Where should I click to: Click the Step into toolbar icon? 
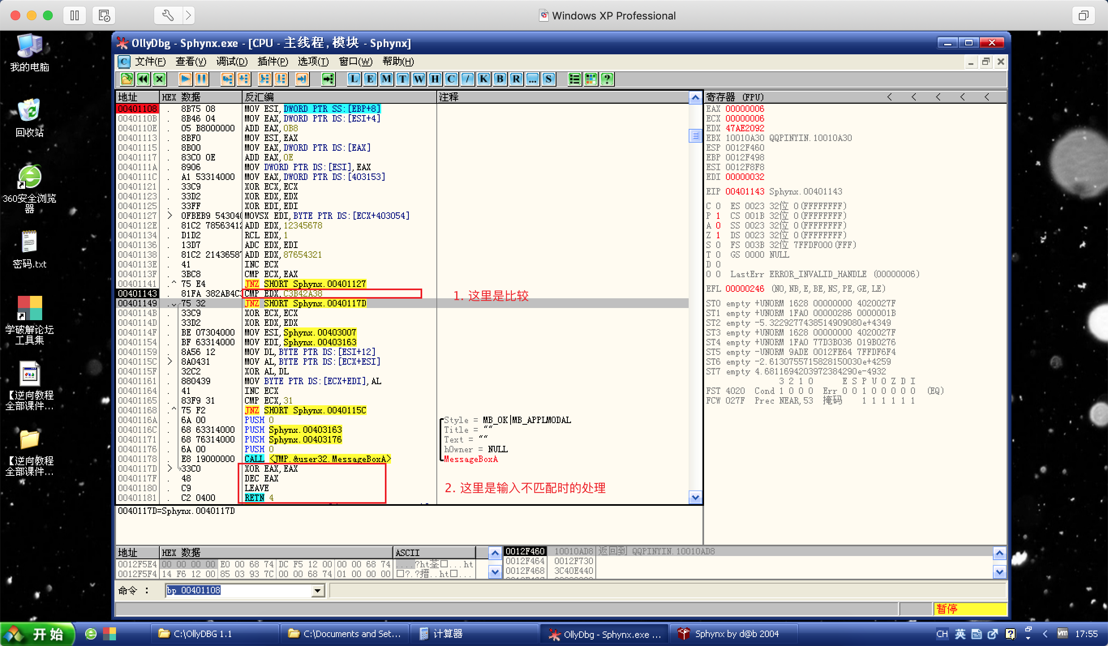pyautogui.click(x=227, y=79)
